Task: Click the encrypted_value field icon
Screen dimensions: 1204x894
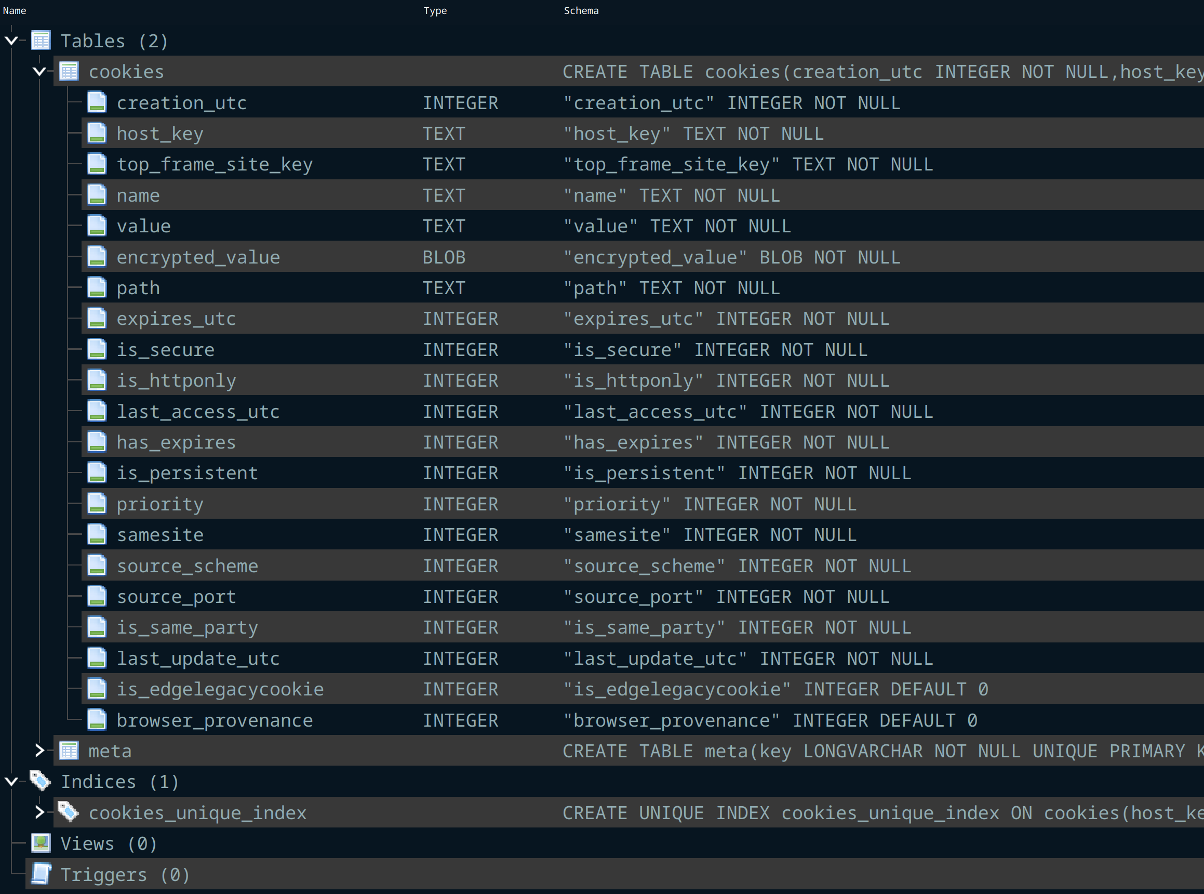Action: tap(97, 257)
